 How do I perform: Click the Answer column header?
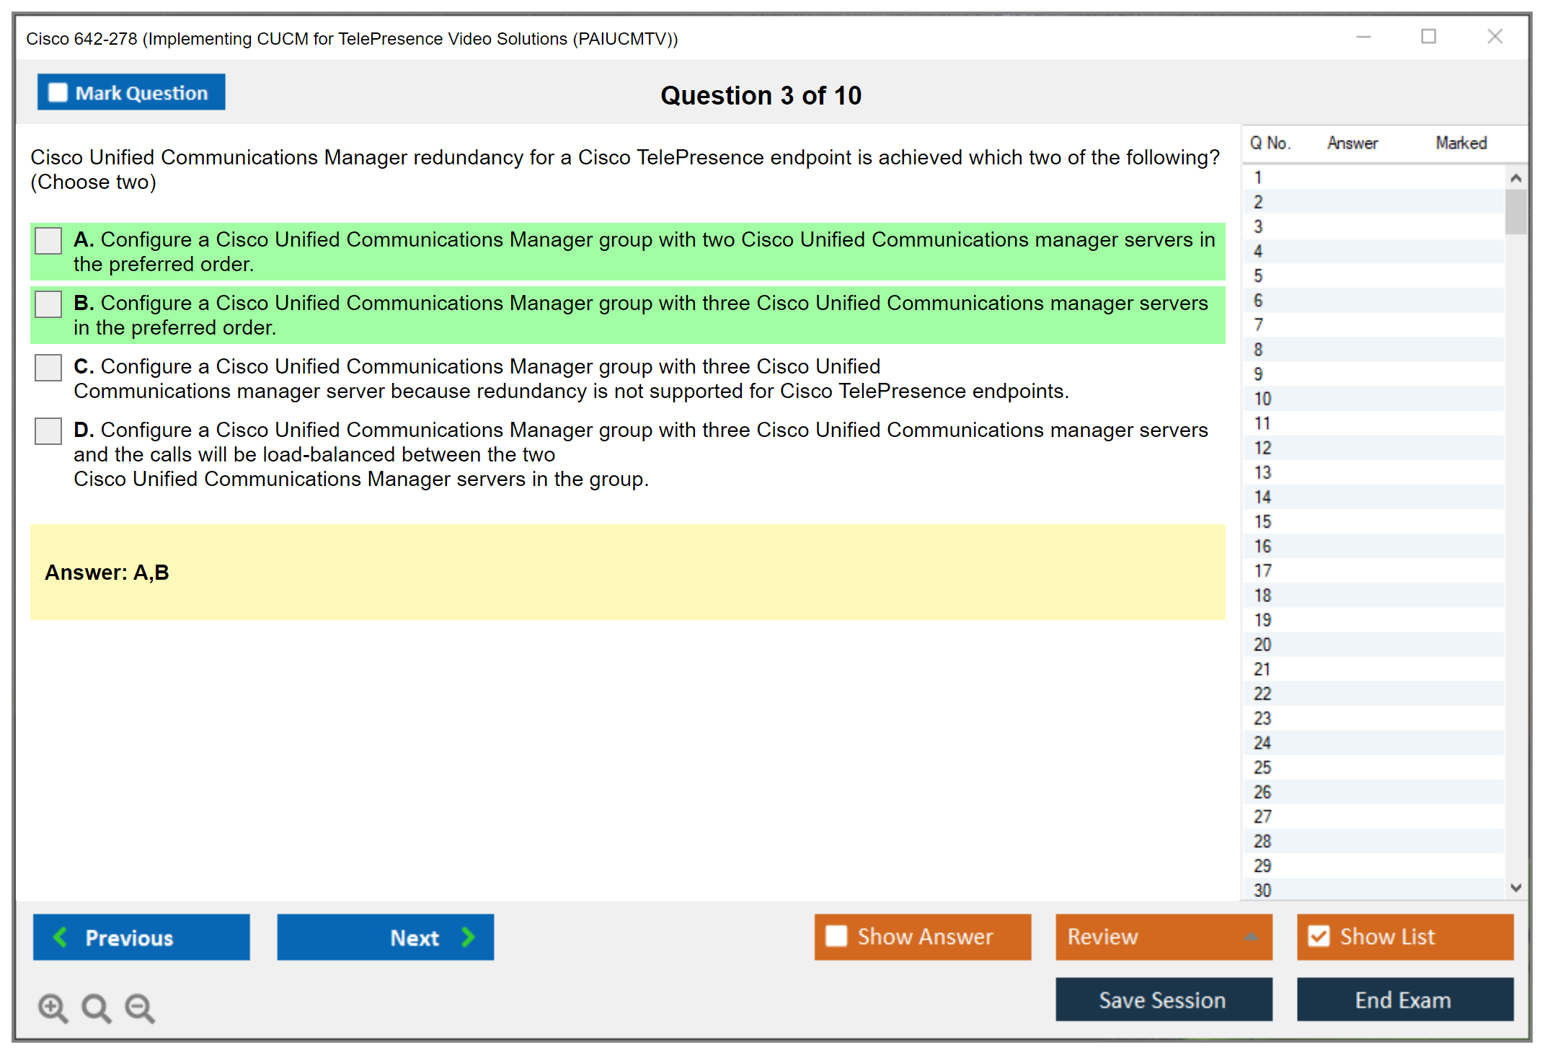[x=1352, y=143]
